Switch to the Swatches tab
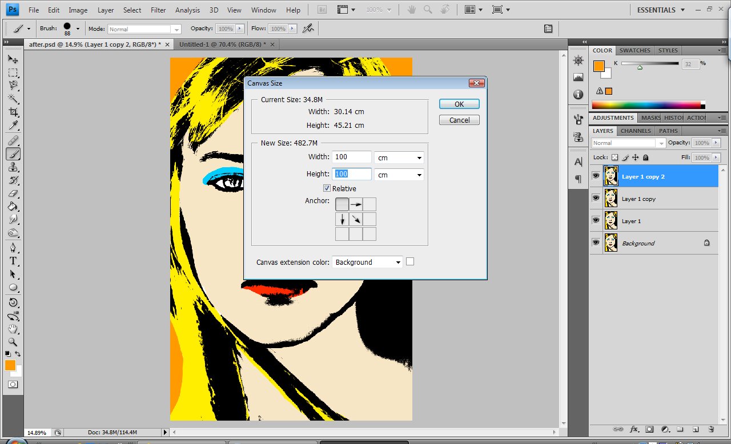Viewport: 731px width, 444px height. 634,50
